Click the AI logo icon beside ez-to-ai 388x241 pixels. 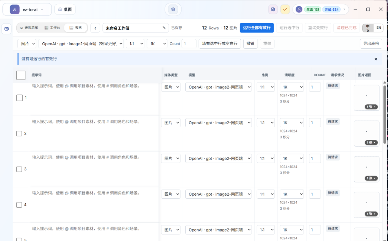click(15, 9)
